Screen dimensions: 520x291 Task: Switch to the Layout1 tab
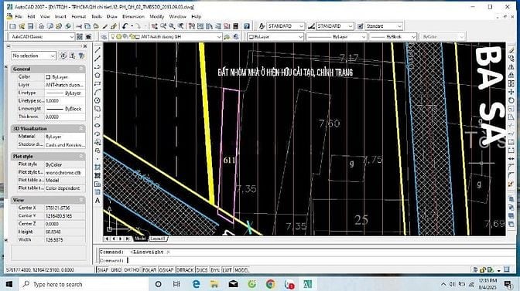158,239
